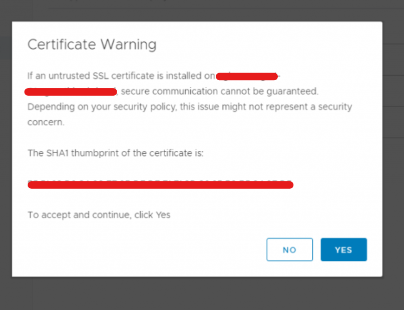
Task: Click YES to accept the certificate
Action: 344,249
